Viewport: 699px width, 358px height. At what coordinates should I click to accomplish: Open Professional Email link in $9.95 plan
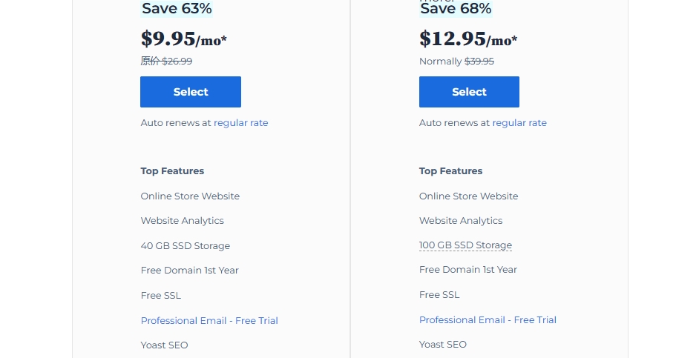coord(209,321)
